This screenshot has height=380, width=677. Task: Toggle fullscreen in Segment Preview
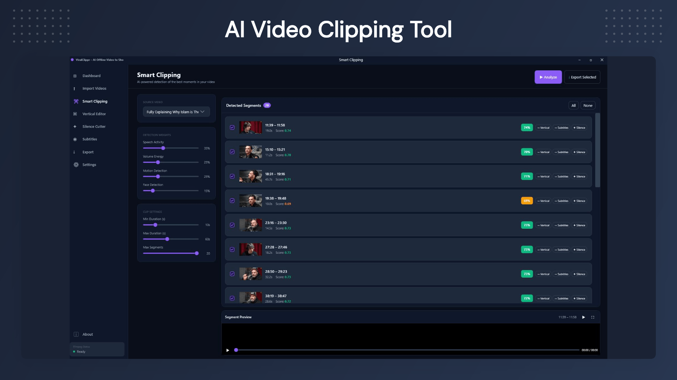(593, 317)
